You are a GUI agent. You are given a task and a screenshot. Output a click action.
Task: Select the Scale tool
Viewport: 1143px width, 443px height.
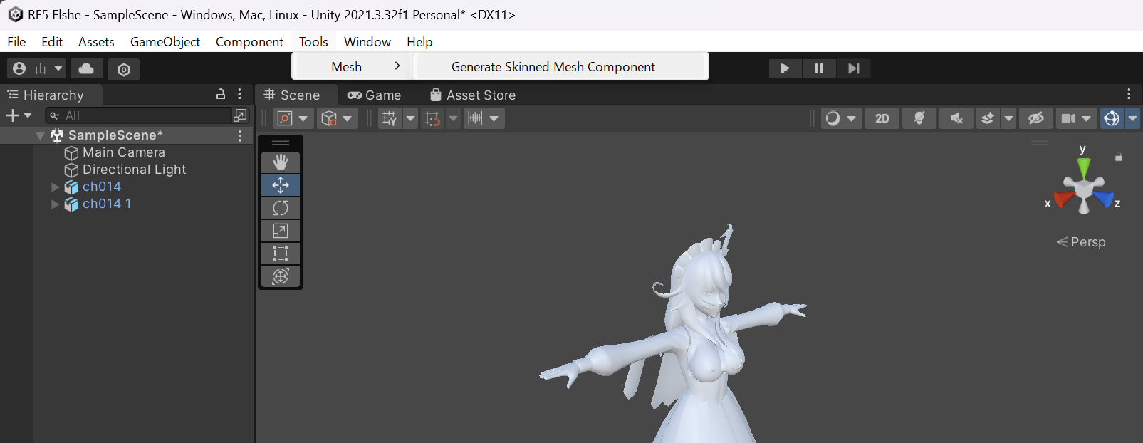pos(281,231)
